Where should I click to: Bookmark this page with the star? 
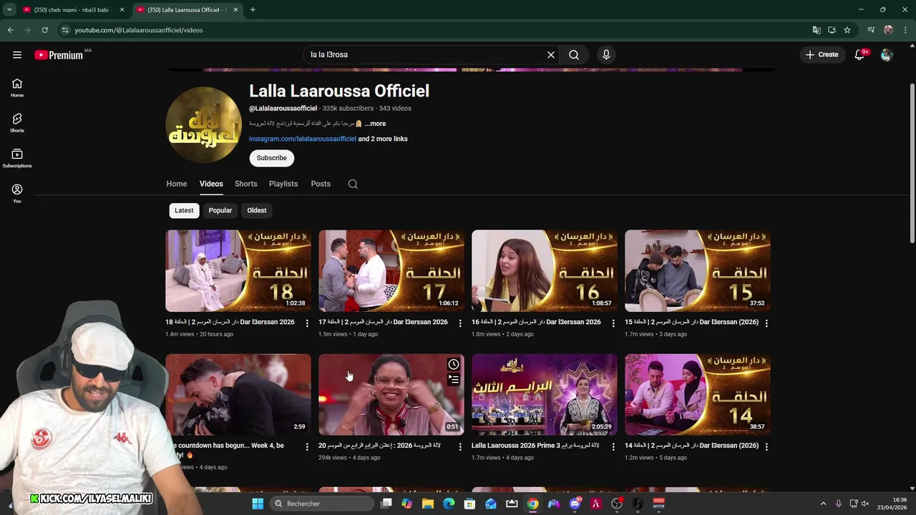coord(847,30)
